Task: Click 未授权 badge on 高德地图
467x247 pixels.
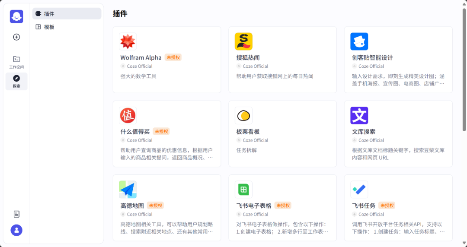Action: point(155,206)
